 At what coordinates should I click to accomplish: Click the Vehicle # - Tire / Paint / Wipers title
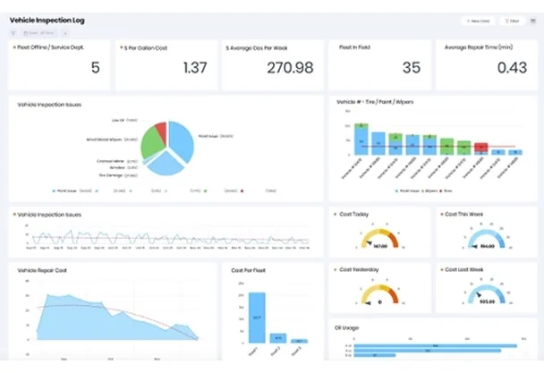point(375,102)
